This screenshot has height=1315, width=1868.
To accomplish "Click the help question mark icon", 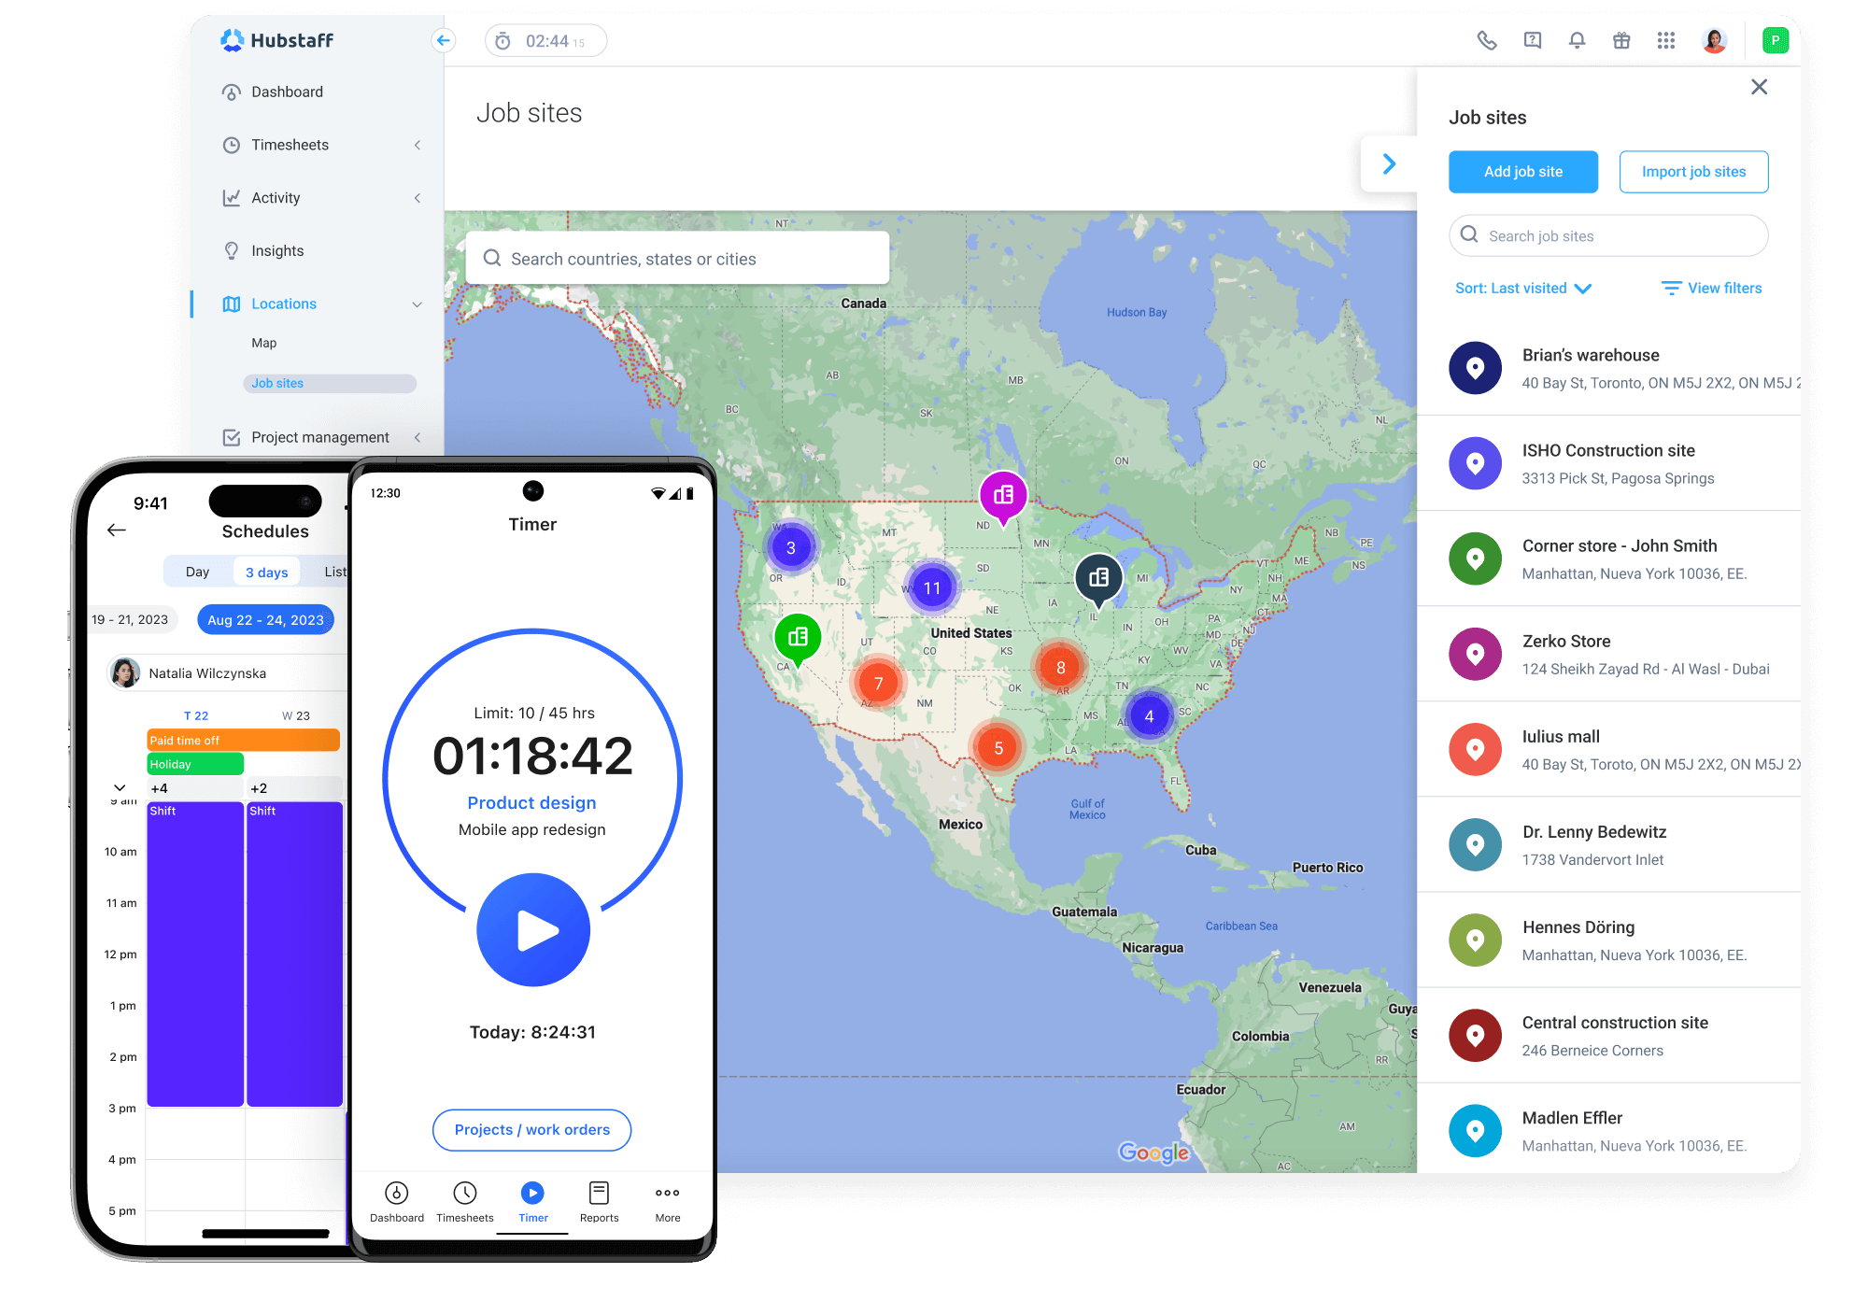I will tap(1533, 40).
